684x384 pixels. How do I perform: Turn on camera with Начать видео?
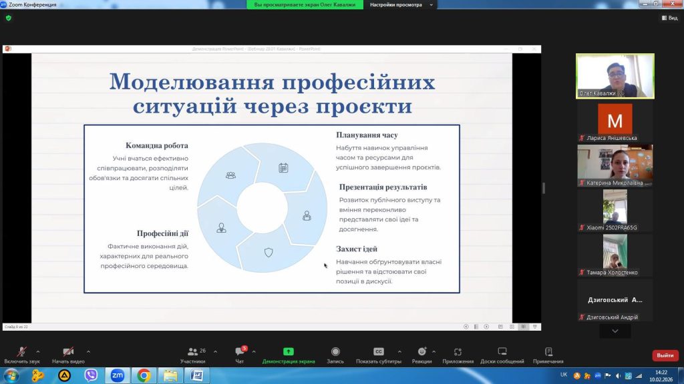click(x=68, y=352)
